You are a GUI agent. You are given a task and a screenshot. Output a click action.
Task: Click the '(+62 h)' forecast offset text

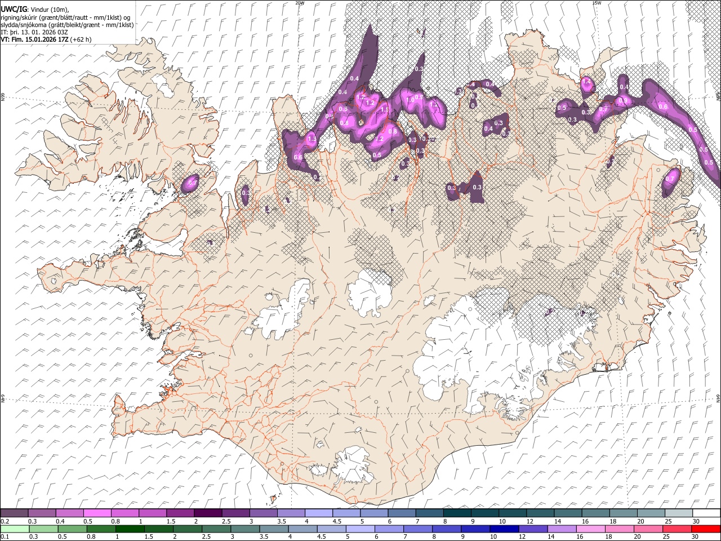[x=81, y=39]
